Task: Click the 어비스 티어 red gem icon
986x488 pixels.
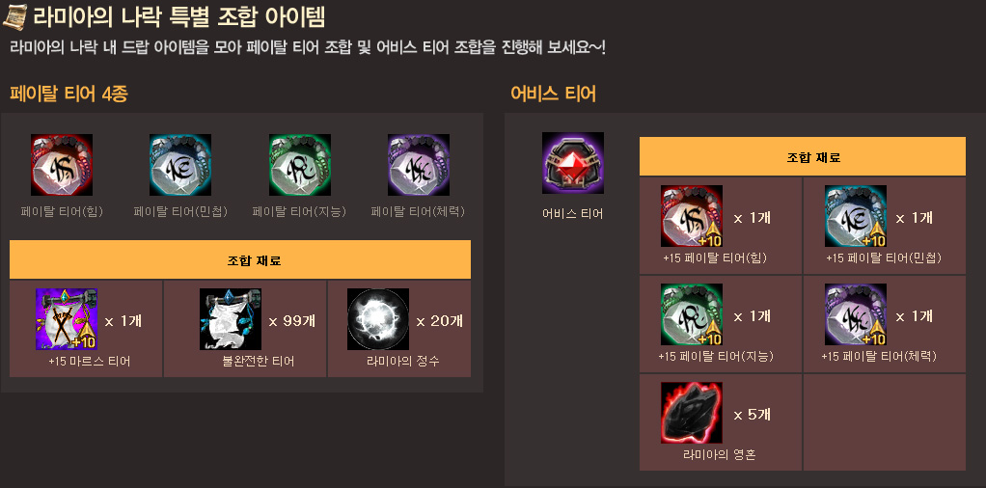Action: click(x=573, y=163)
